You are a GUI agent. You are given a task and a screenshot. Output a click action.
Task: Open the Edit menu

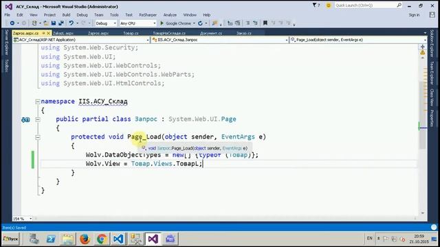20,15
